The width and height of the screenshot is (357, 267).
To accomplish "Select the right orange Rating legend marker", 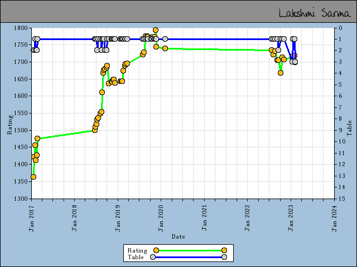I will click(224, 250).
